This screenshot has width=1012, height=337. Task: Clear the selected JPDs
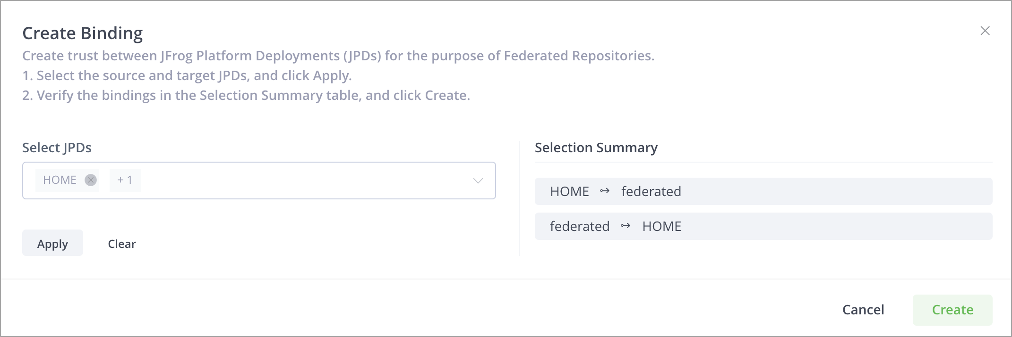click(122, 244)
